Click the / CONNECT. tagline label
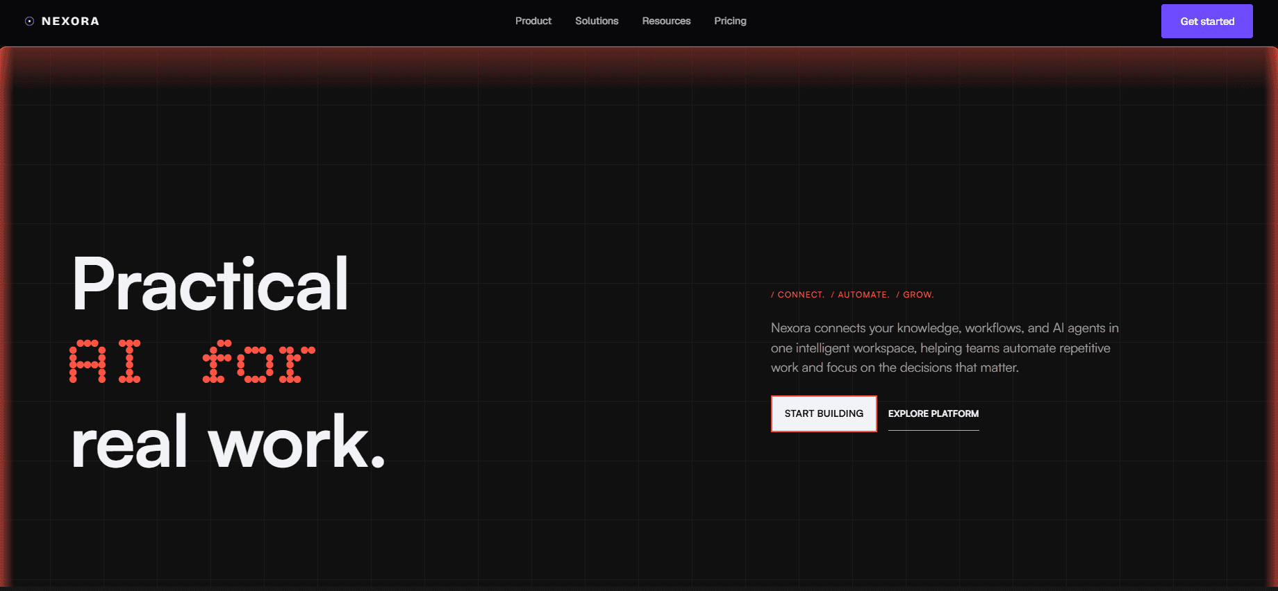Screen dimensions: 1278x591 click(797, 295)
